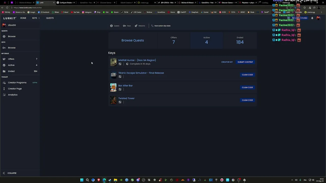
Task: Switch to the Playtests browser tab
Action: click(248, 3)
